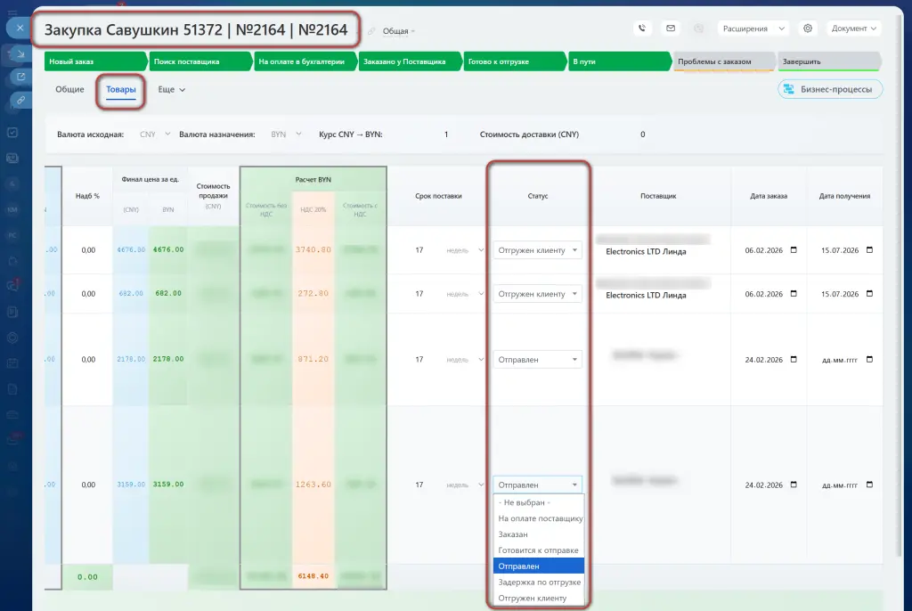Viewport: 912px width, 611px height.
Task: Choose 'Заказан' in the open status list
Action: [x=539, y=534]
